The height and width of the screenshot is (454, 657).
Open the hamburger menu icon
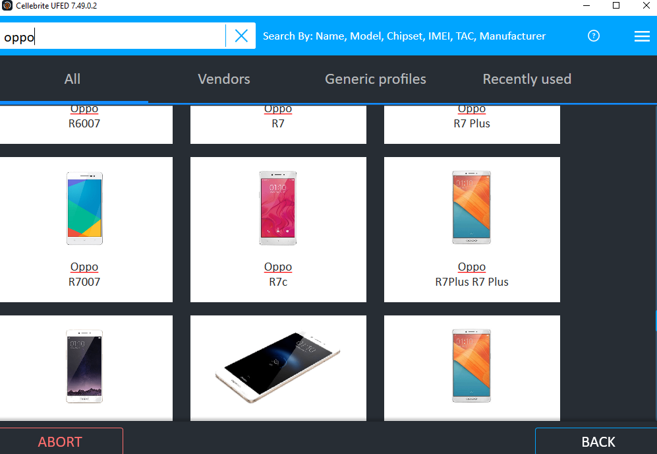point(642,36)
